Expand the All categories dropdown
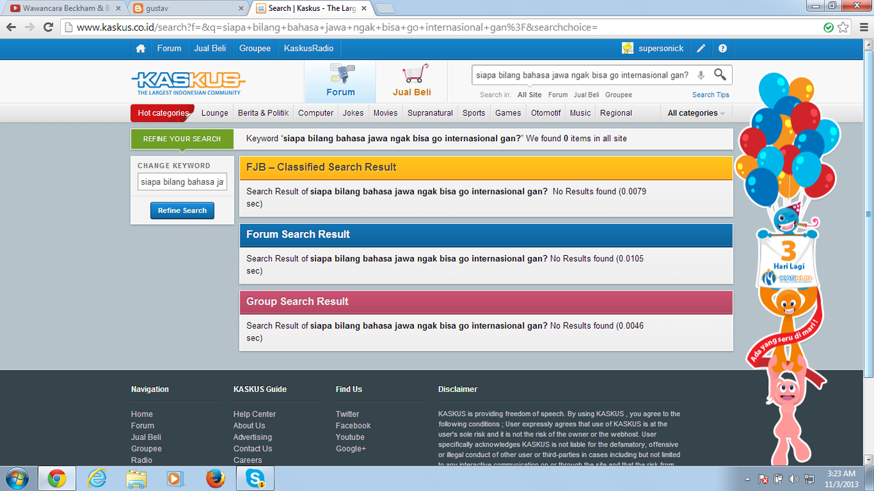Image resolution: width=874 pixels, height=491 pixels. [x=696, y=113]
